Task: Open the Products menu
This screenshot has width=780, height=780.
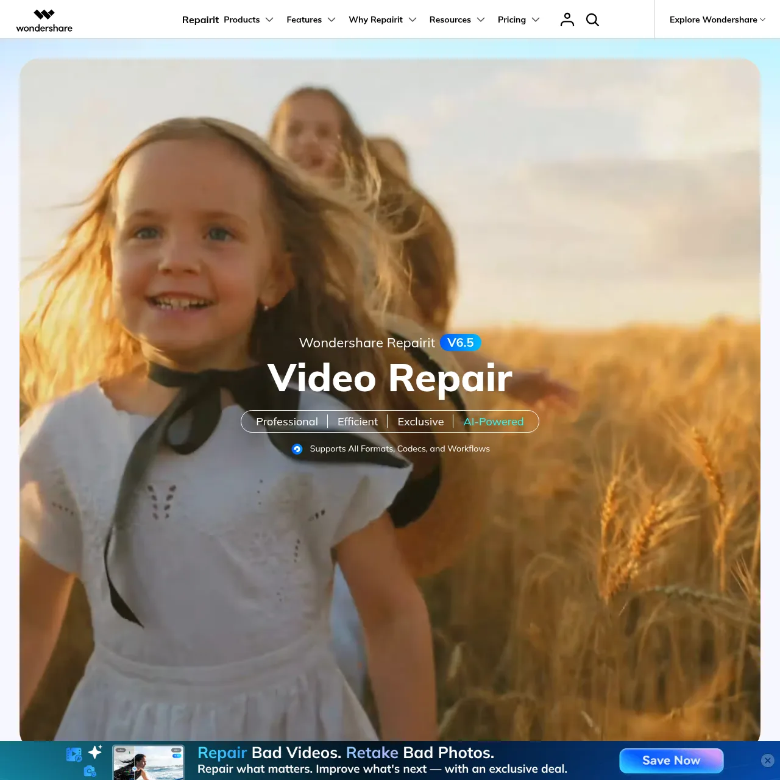Action: (x=242, y=19)
